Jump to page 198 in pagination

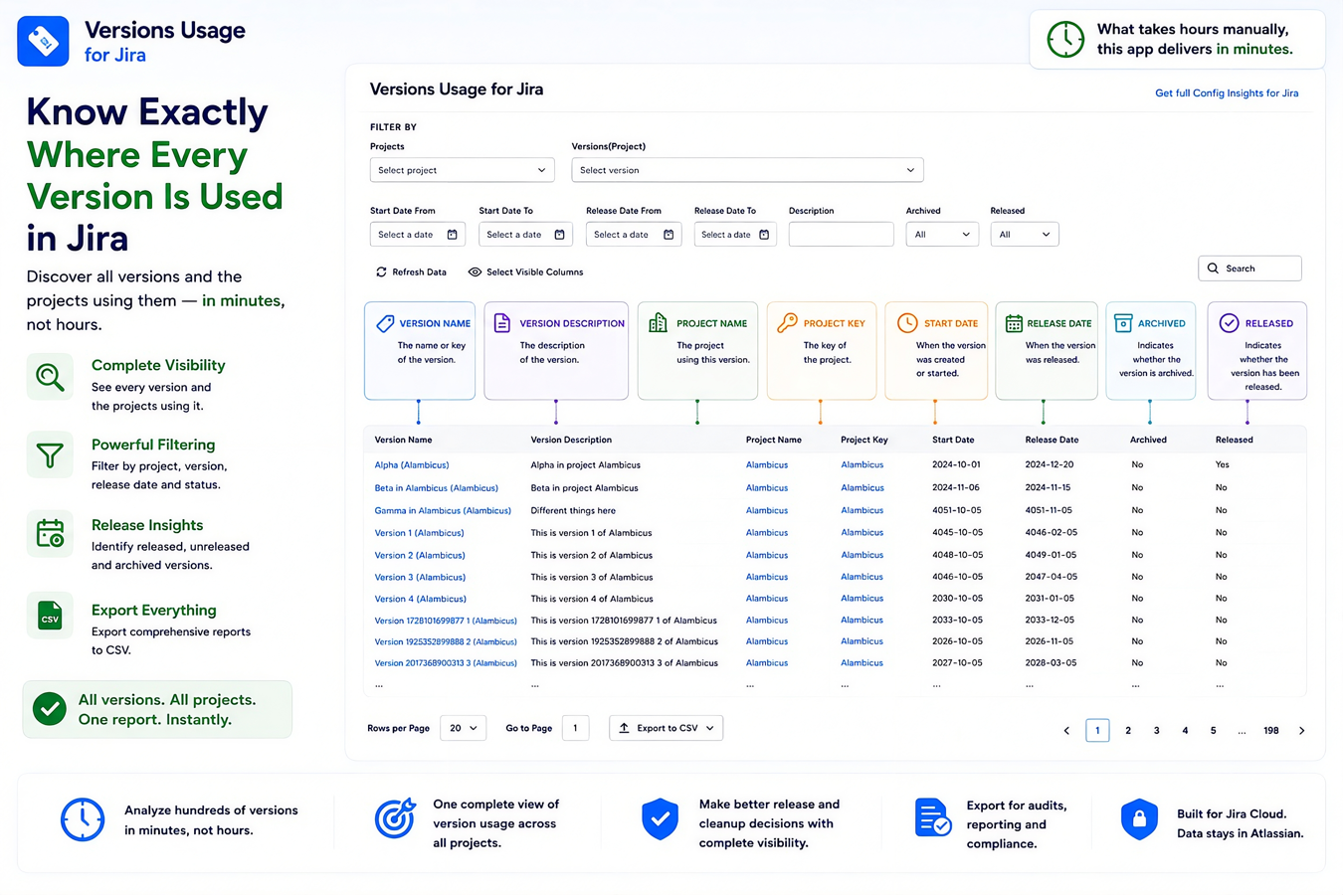tap(1270, 731)
